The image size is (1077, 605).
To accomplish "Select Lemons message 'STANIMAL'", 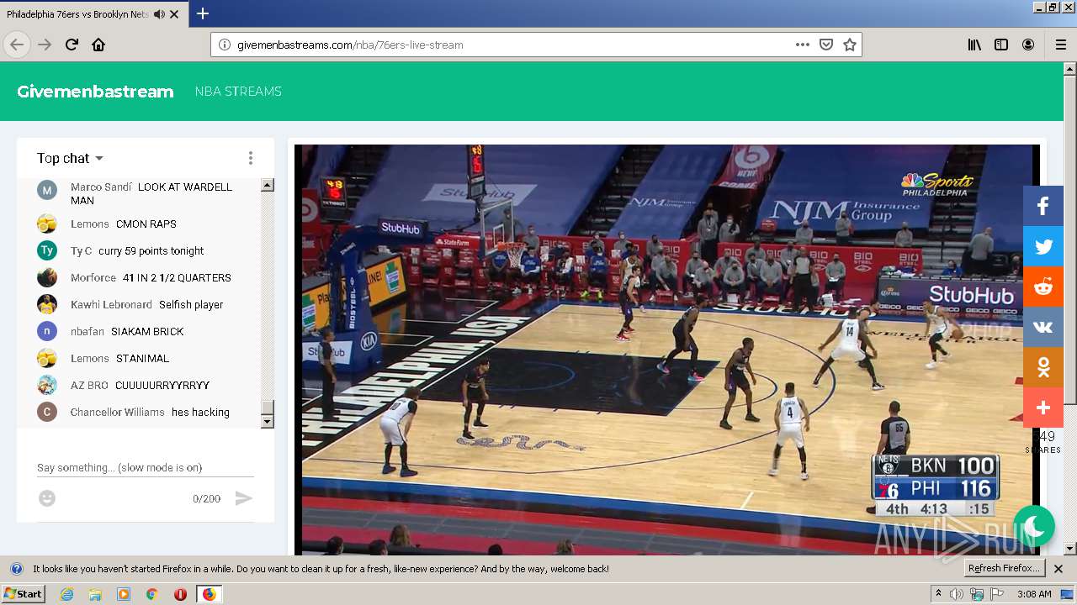I will (x=143, y=359).
